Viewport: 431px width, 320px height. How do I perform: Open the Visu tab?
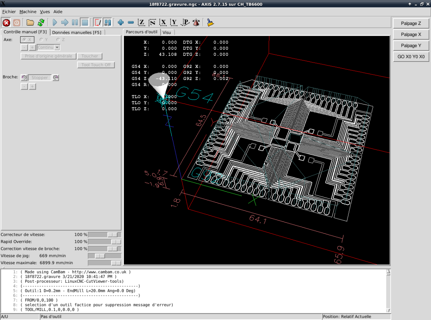pyautogui.click(x=167, y=32)
